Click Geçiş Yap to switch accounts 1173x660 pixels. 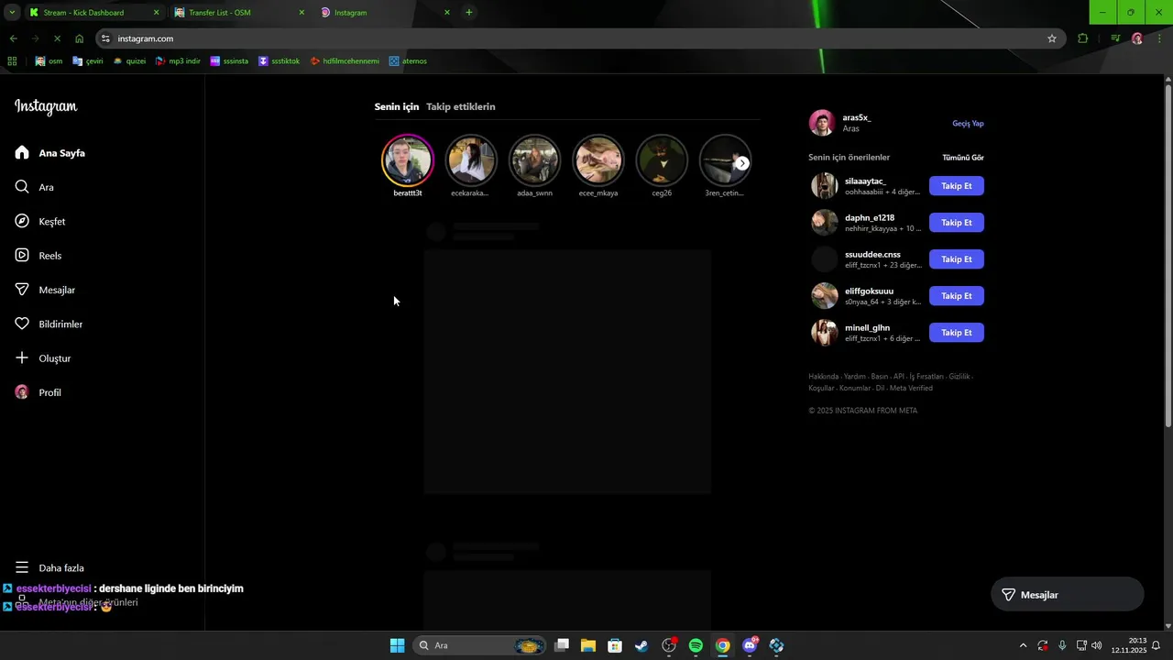coord(968,123)
